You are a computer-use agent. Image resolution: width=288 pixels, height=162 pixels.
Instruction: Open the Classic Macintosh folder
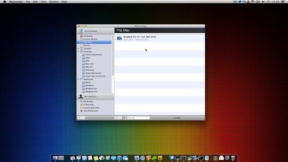pos(94,54)
